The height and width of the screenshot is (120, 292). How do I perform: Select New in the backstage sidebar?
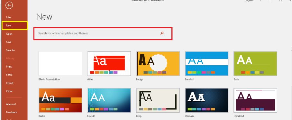tap(14, 25)
